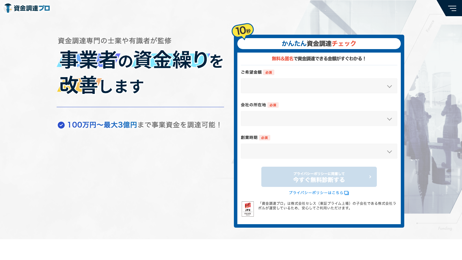Open the 会社の所在地 select box
The image size is (462, 260).
319,118
